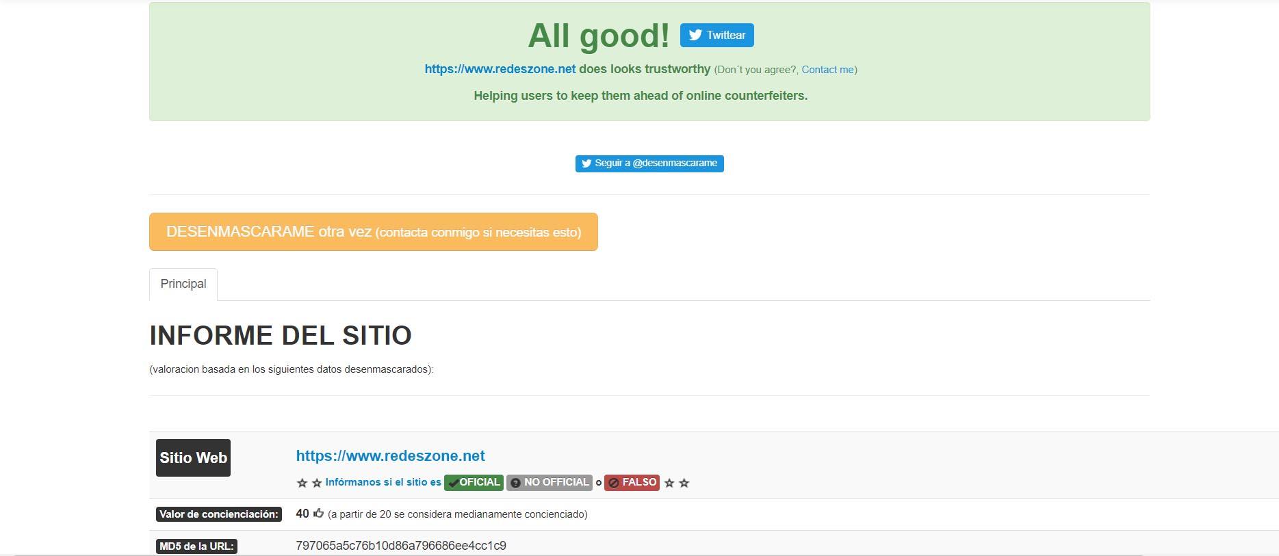Click the INFORME DEL SITIO heading

coord(281,335)
